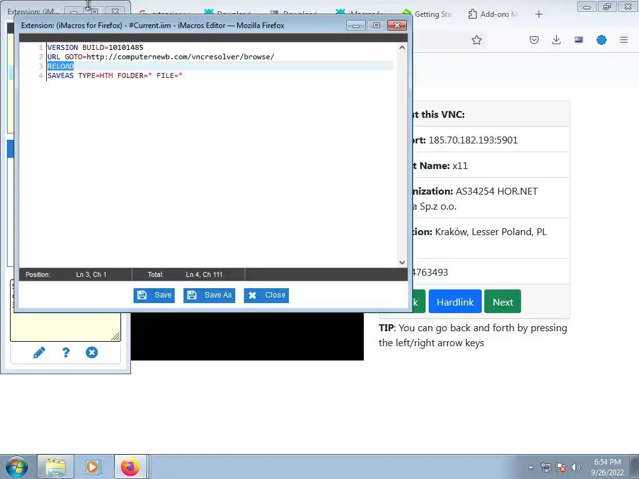Click the scroll-up arrow in editor scrollbar
The image size is (639, 479).
pos(402,47)
